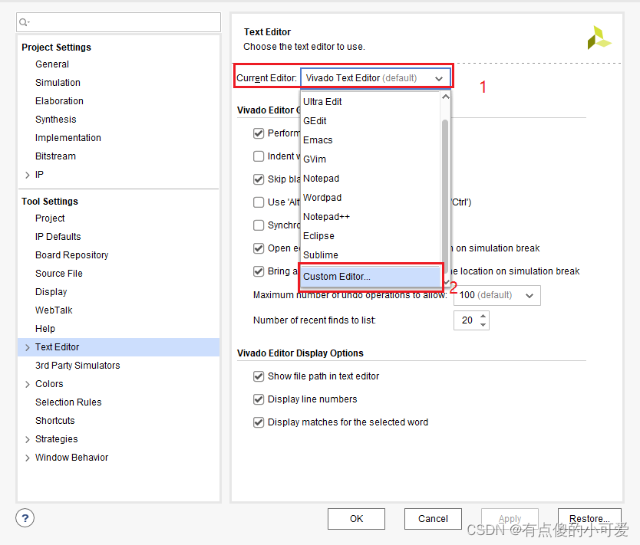
Task: Click the OK button
Action: 356,518
